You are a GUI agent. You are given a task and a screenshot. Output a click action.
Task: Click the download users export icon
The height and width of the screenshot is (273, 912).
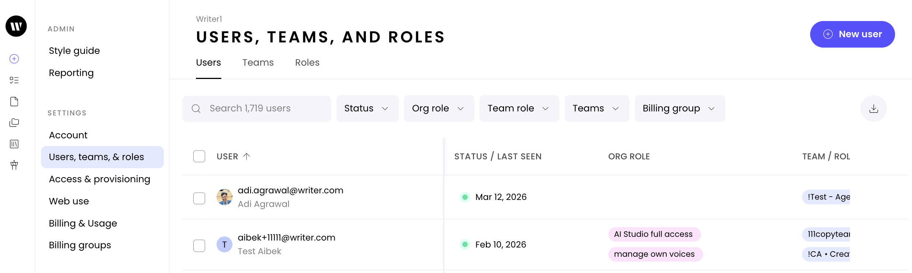tap(873, 108)
